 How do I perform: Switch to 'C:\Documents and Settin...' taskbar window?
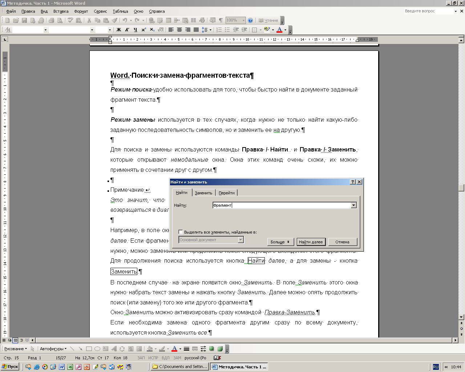coord(180,367)
